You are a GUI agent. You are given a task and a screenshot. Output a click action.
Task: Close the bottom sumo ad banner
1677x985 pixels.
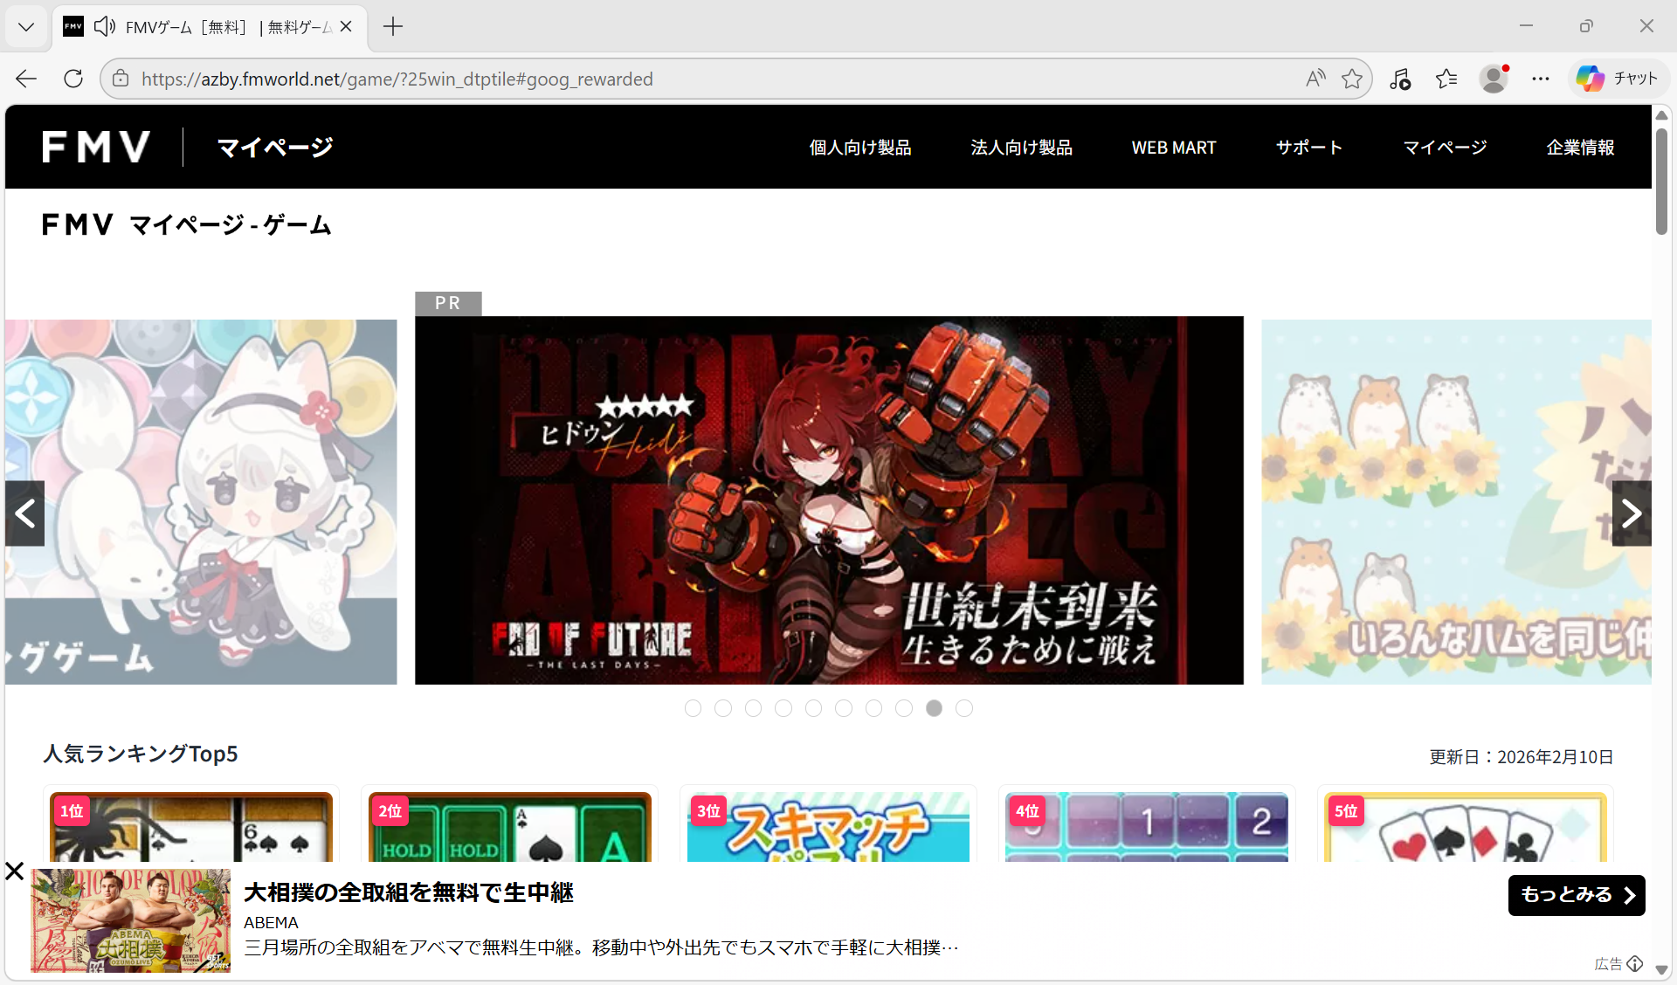coord(14,871)
